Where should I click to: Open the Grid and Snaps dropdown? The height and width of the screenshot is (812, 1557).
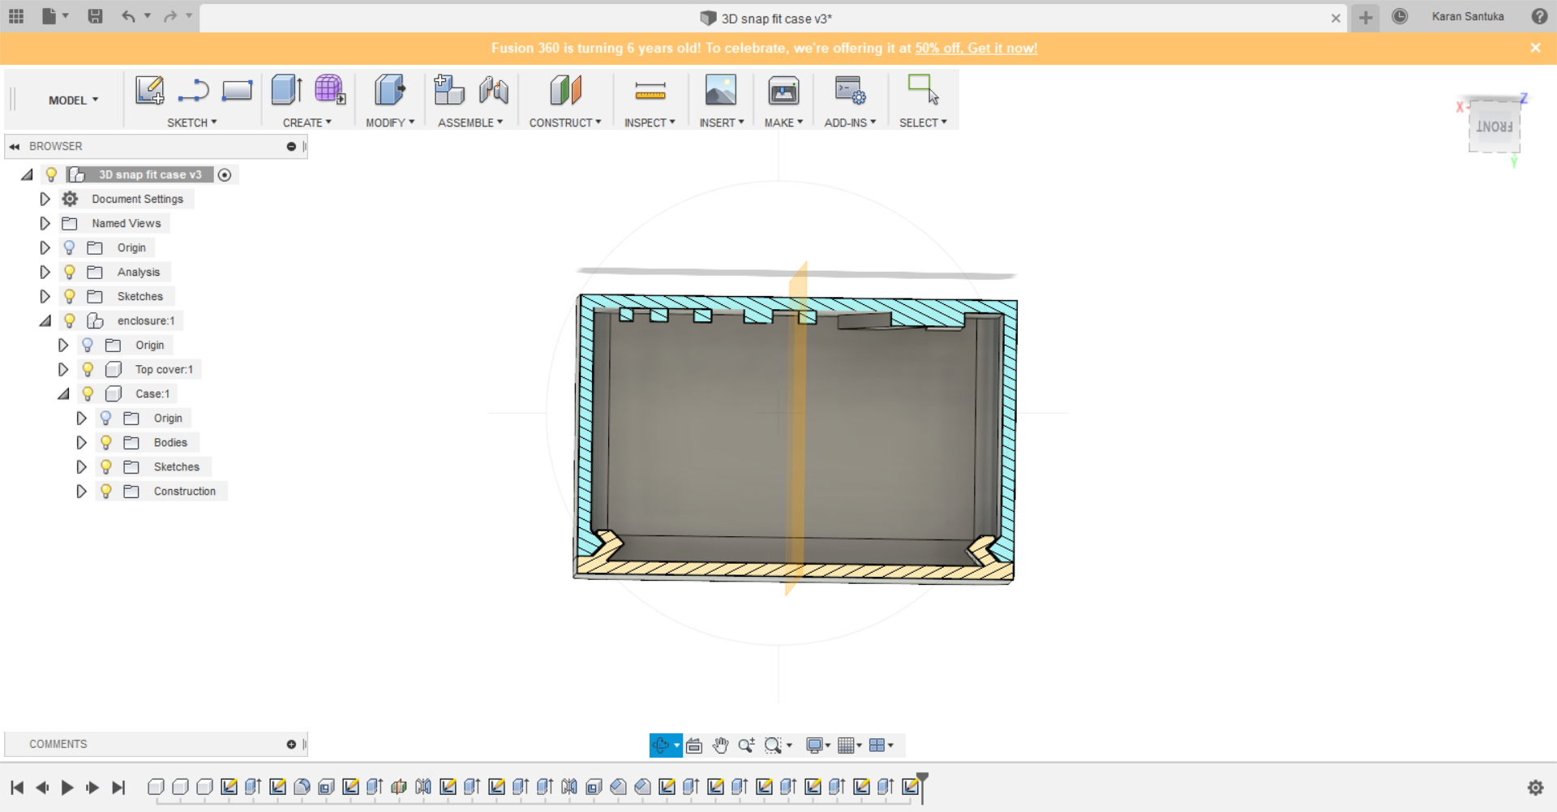click(x=849, y=745)
